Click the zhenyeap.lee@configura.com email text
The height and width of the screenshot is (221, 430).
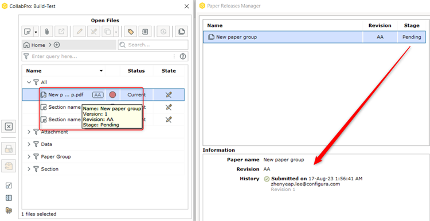[x=306, y=184]
